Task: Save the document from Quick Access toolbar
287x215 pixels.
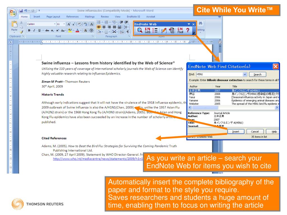Action: [21, 11]
